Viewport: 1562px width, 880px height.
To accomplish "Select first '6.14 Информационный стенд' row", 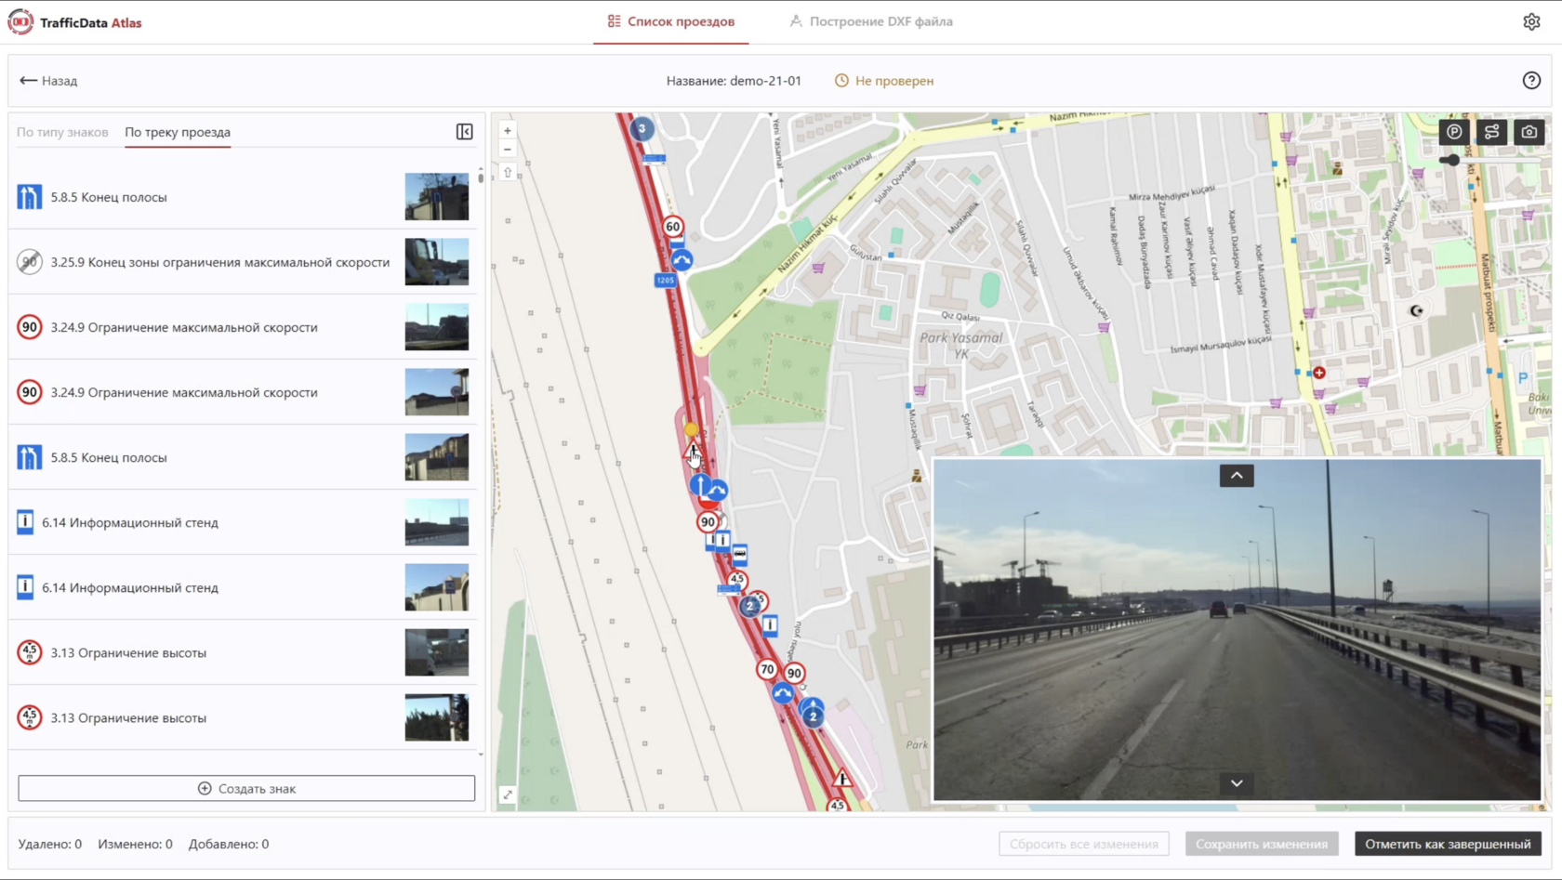I will pyautogui.click(x=244, y=522).
